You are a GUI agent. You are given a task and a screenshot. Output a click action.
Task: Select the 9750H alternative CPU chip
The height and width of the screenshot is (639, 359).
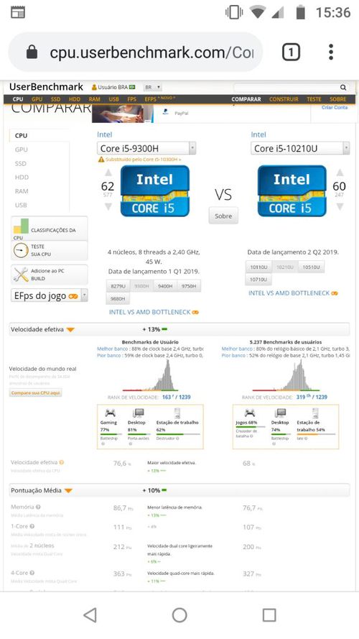188,286
